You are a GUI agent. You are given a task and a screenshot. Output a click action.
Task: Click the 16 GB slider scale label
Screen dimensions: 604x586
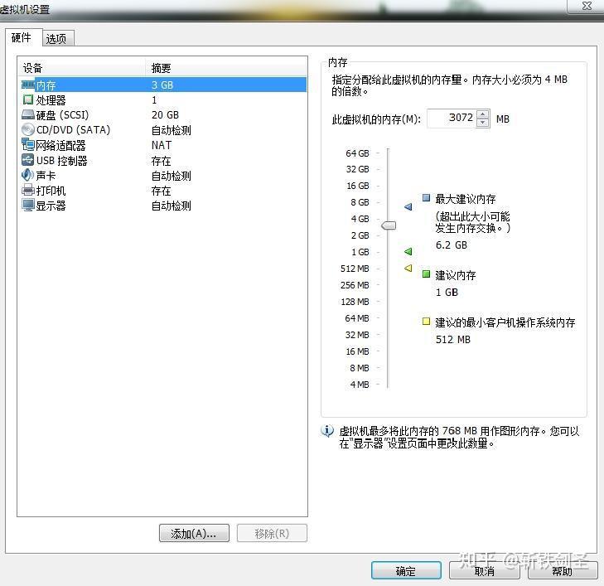(x=357, y=186)
